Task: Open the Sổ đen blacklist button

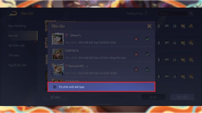Action: (55, 97)
